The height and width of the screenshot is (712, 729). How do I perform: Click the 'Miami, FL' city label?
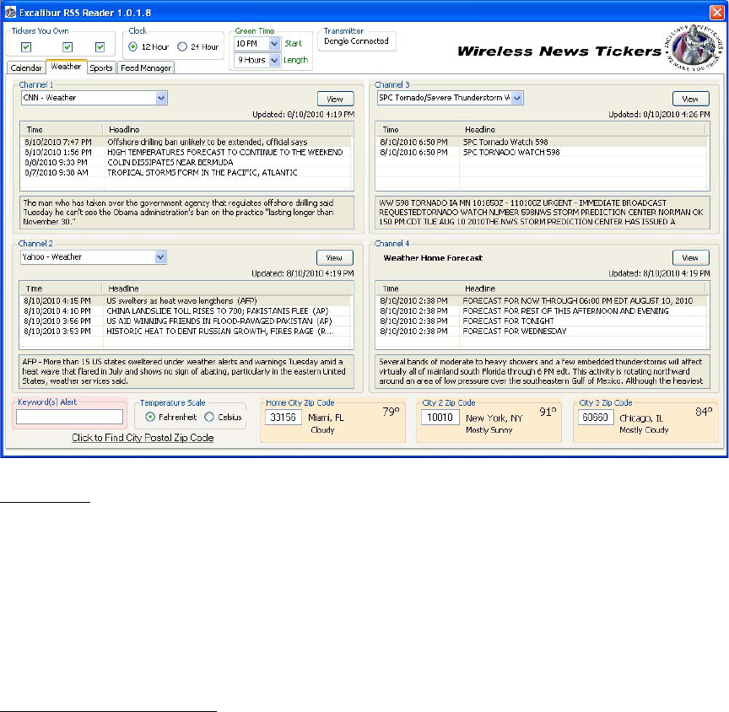tap(326, 418)
